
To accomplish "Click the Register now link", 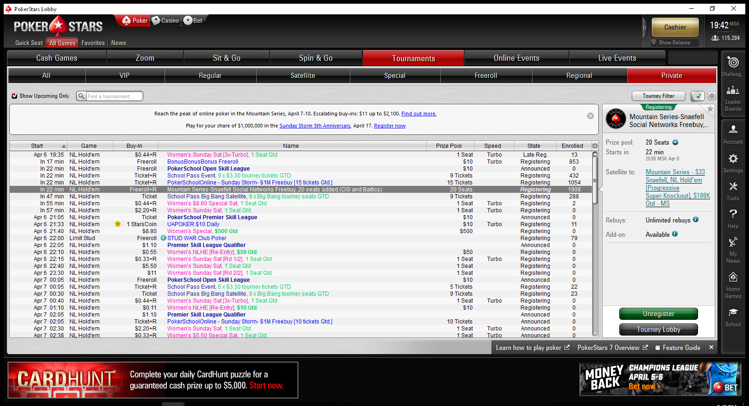I will point(390,126).
